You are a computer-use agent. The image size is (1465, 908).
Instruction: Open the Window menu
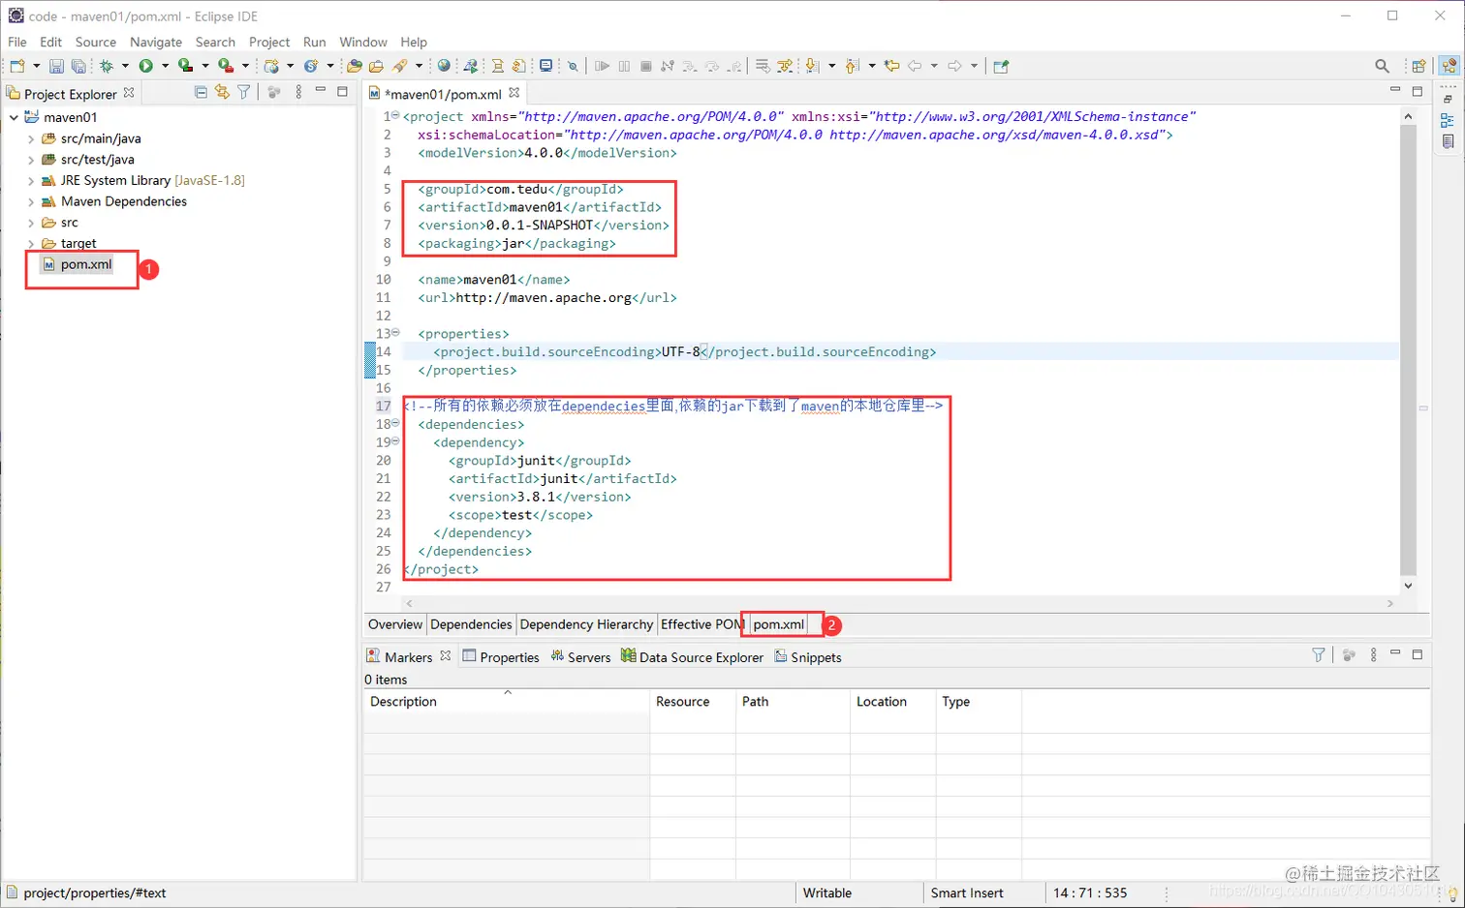tap(363, 42)
